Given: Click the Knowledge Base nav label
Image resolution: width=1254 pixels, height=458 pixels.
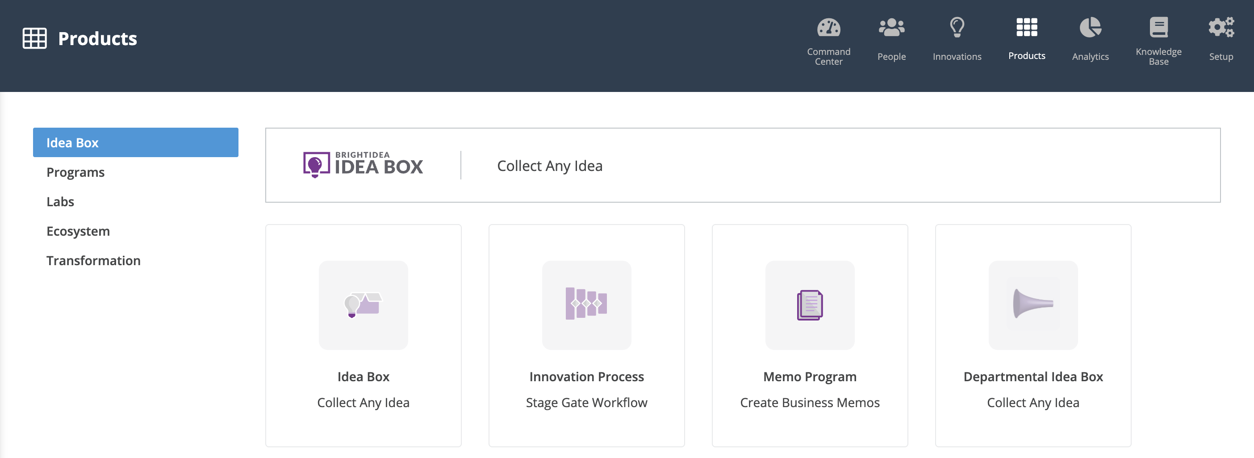Looking at the screenshot, I should pos(1158,56).
